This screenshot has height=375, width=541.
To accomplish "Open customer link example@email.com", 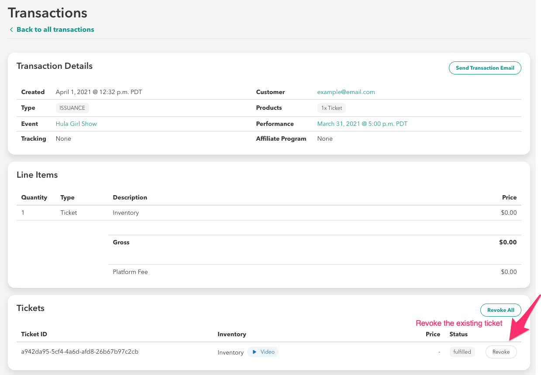I will [x=346, y=92].
